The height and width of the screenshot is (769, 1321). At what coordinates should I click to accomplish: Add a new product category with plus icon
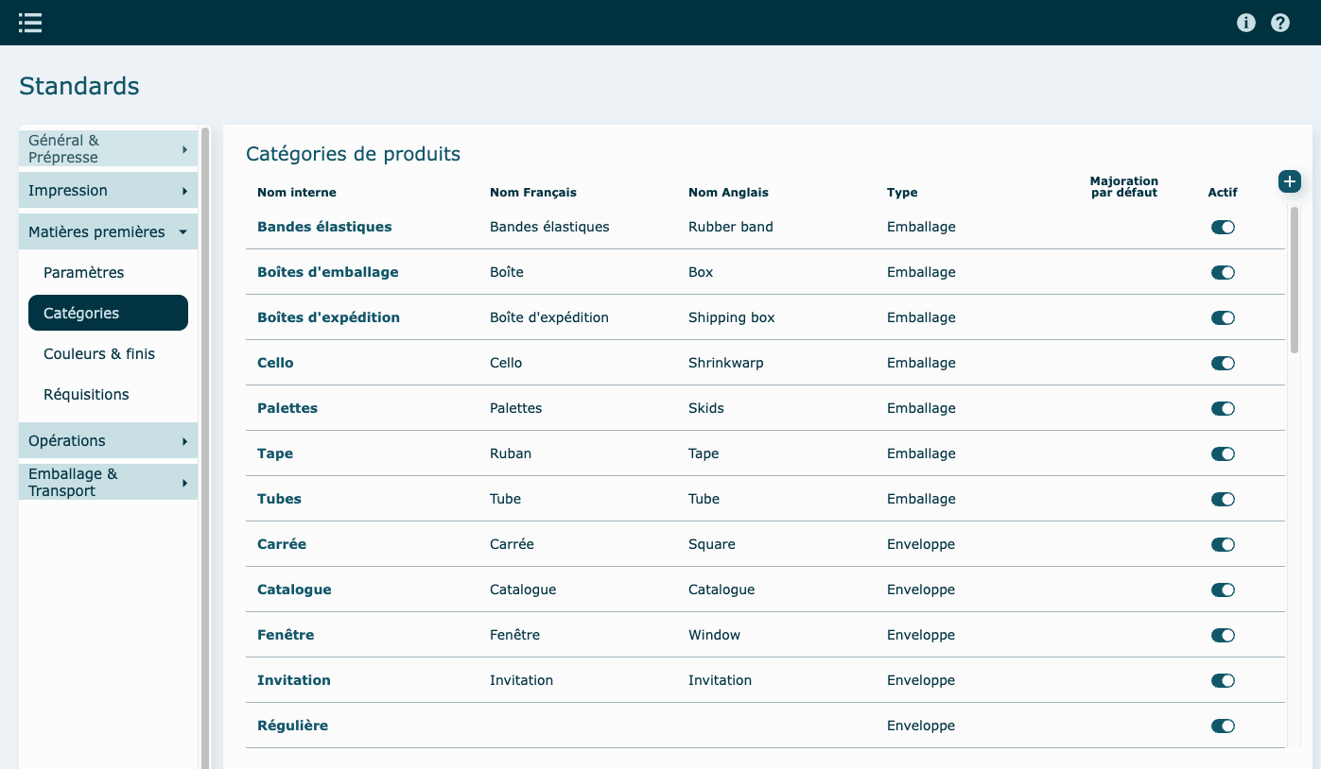1290,181
